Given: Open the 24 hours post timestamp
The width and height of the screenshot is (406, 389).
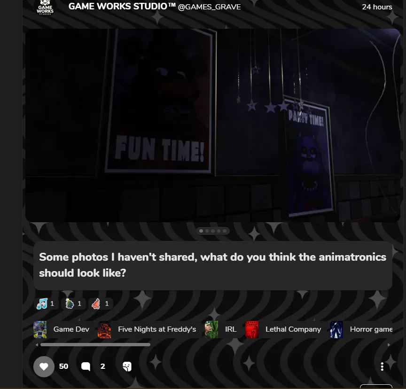Looking at the screenshot, I should click(377, 7).
